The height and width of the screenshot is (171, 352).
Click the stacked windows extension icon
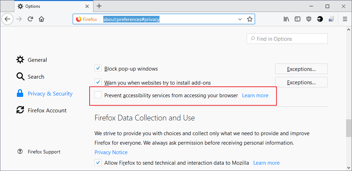[x=331, y=19]
